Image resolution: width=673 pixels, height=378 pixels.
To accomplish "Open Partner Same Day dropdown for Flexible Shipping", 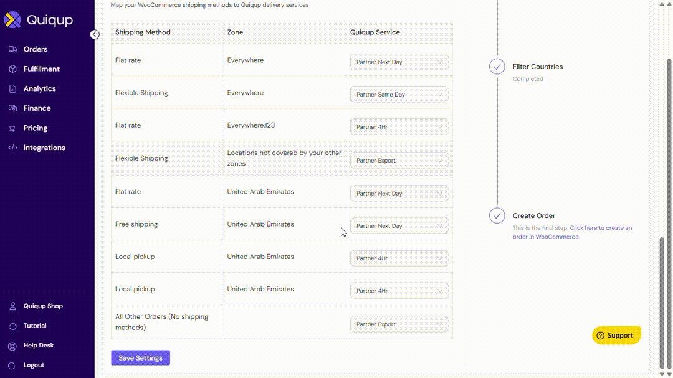I will coord(399,95).
